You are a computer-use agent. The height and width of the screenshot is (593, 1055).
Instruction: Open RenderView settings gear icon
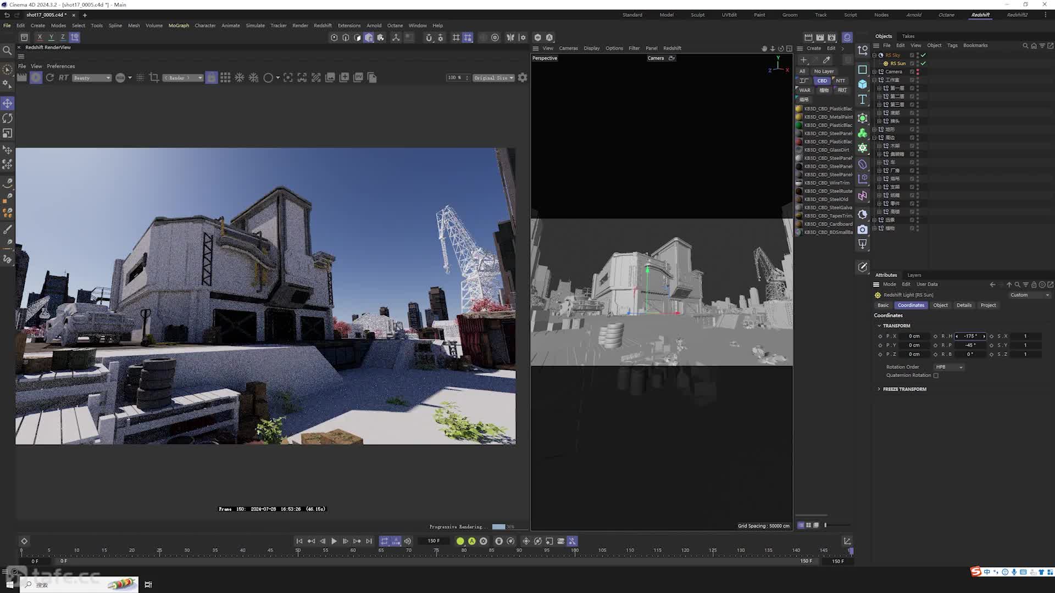coord(523,77)
